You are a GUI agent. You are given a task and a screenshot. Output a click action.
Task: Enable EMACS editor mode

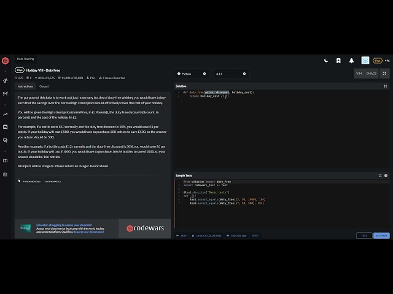371,73
